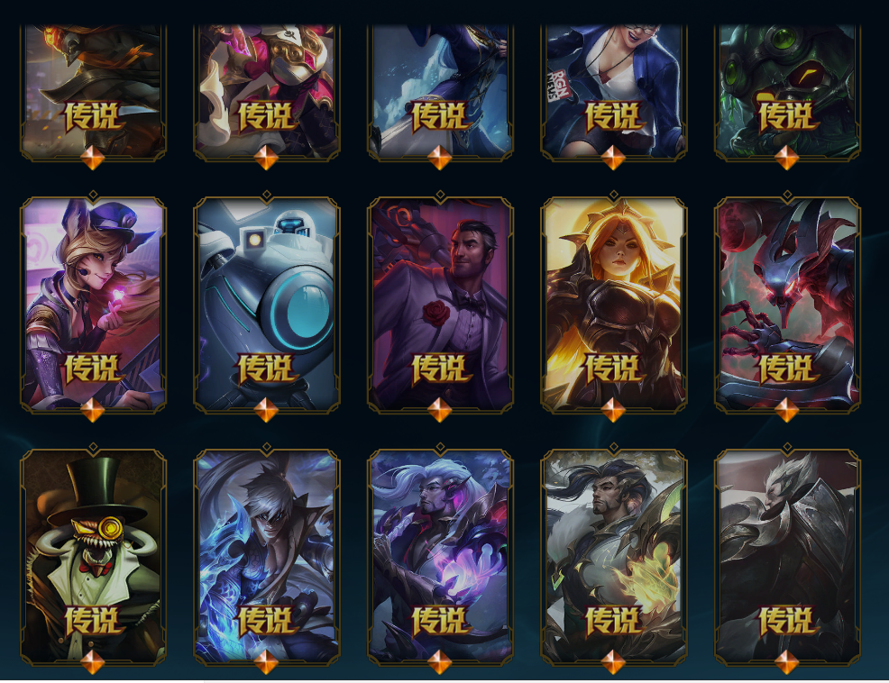
Task: Click the orange gem under the top-hat monster card
Action: click(x=92, y=661)
